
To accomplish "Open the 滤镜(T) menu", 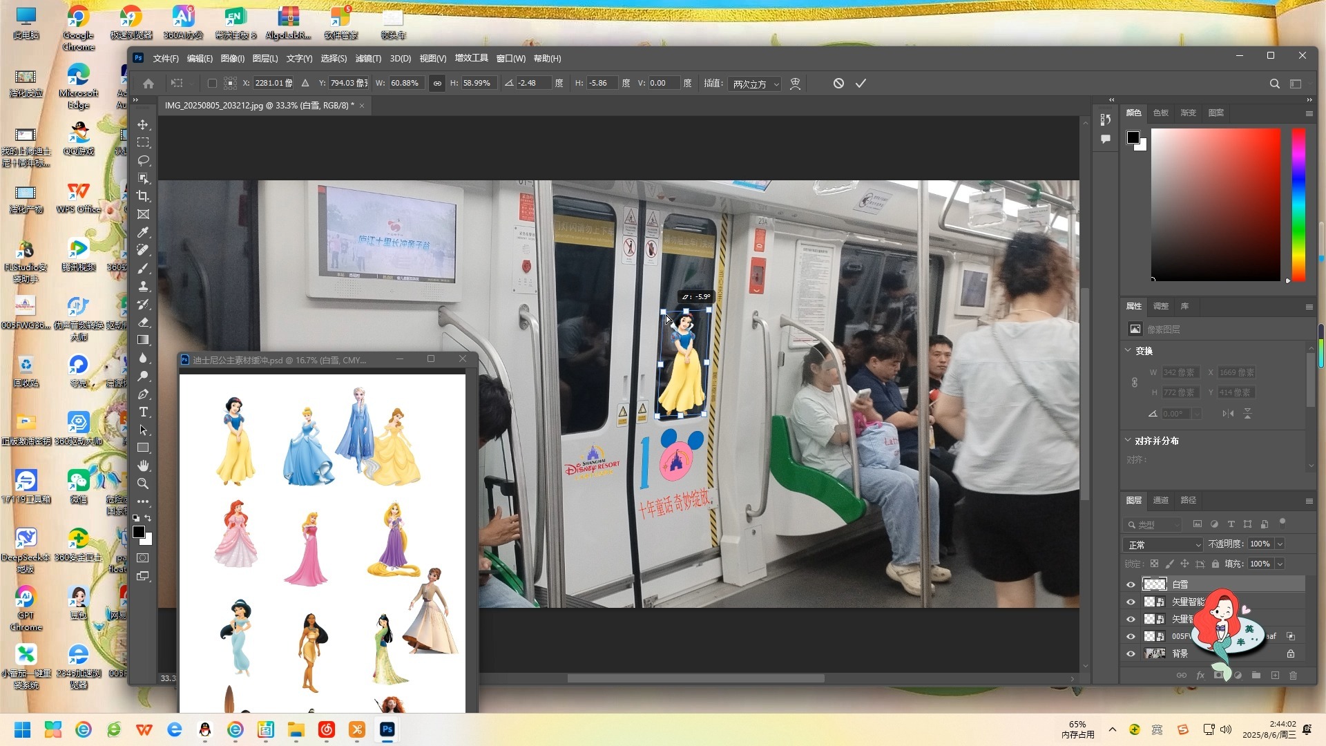I will pyautogui.click(x=368, y=59).
